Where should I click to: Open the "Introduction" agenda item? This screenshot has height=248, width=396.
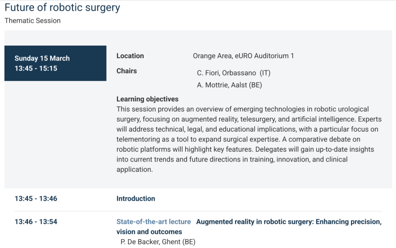pos(136,199)
